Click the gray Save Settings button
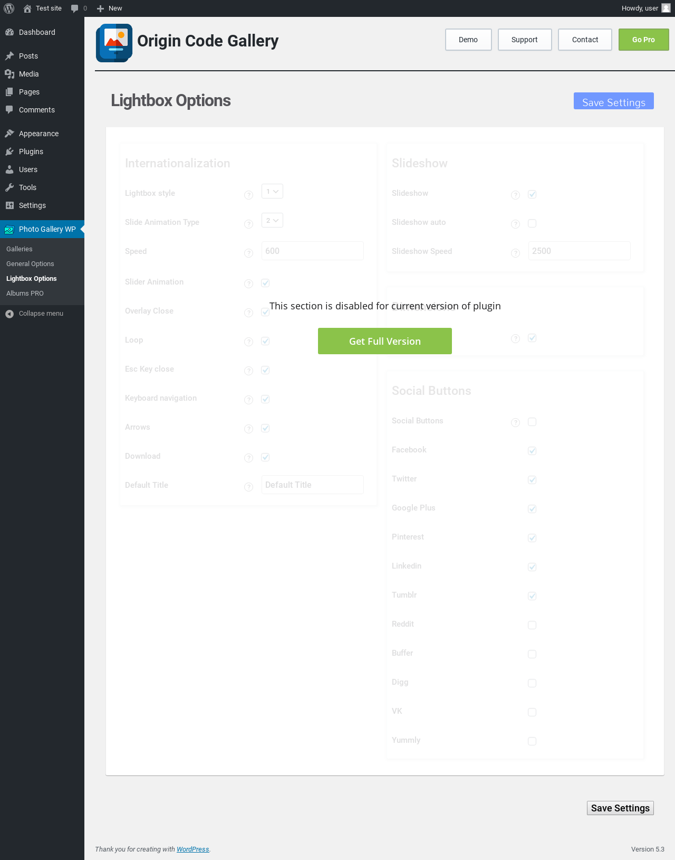This screenshot has width=675, height=860. tap(620, 808)
